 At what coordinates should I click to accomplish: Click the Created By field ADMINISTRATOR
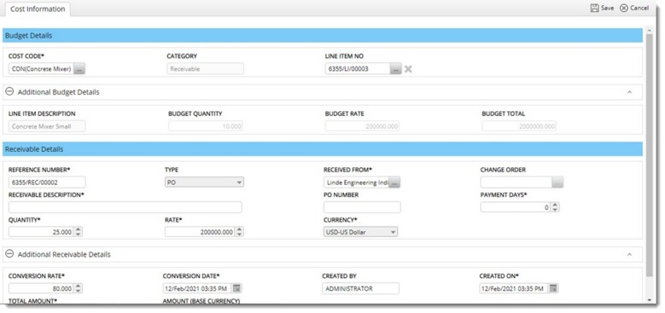pos(360,288)
